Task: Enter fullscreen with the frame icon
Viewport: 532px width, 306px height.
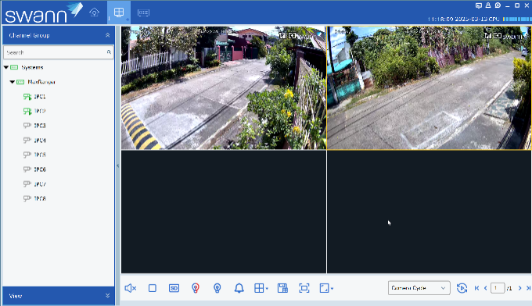Action: coord(304,288)
